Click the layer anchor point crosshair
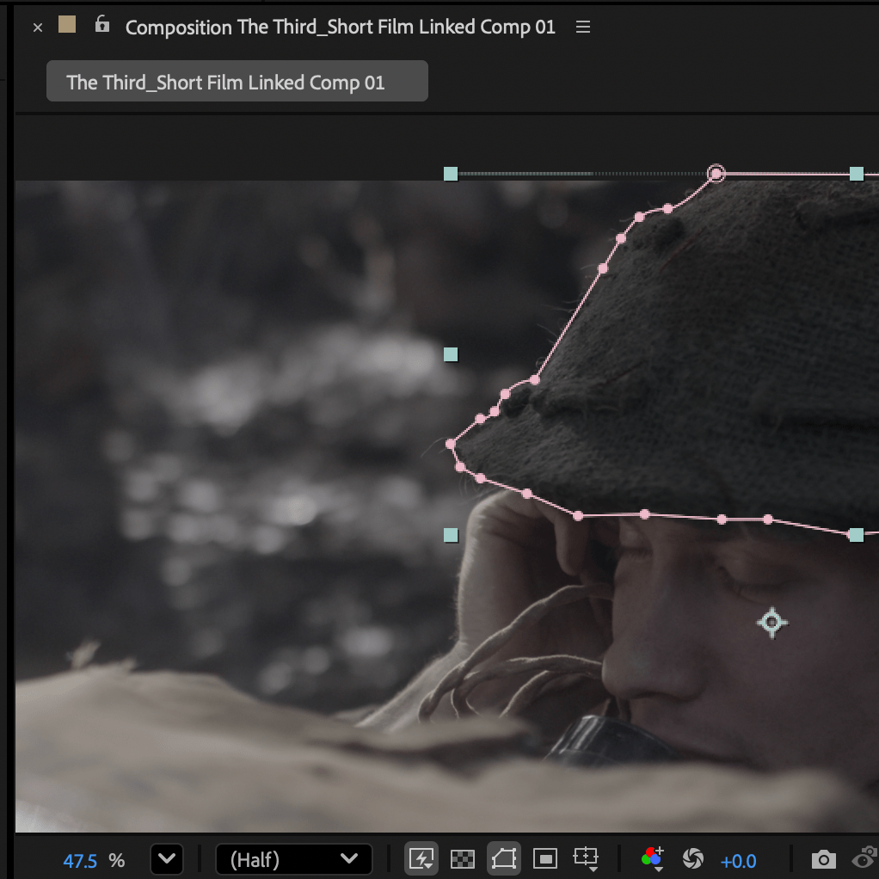This screenshot has height=879, width=879. [x=771, y=622]
